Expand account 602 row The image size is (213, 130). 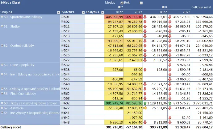62,103
